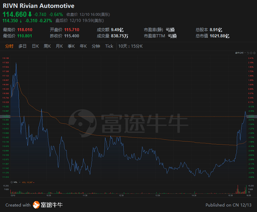Image resolution: width=257 pixels, height=212 pixels.
Task: Open the 月K chart tab
Action: 59,46
